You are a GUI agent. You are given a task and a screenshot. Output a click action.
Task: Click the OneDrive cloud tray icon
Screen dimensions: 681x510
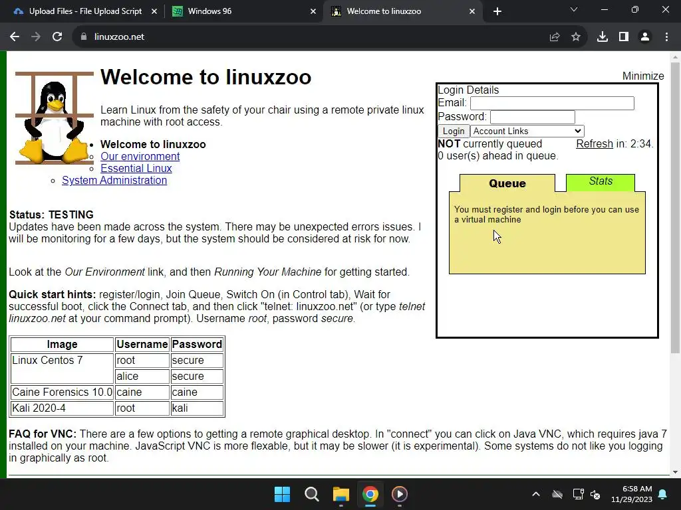coord(557,494)
